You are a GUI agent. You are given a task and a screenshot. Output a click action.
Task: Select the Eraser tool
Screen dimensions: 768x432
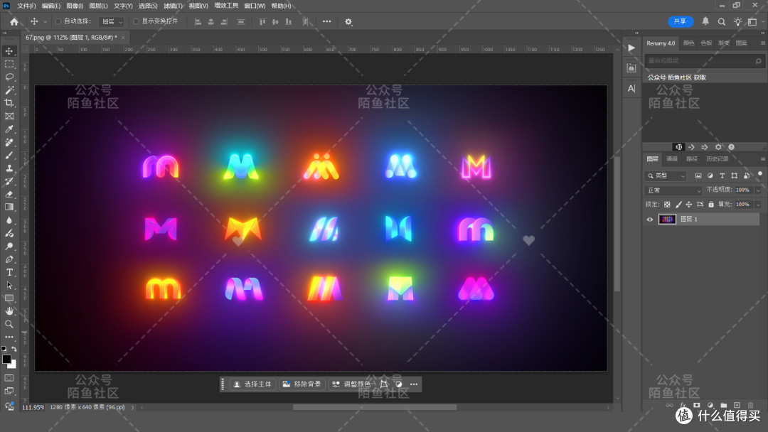pyautogui.click(x=9, y=194)
